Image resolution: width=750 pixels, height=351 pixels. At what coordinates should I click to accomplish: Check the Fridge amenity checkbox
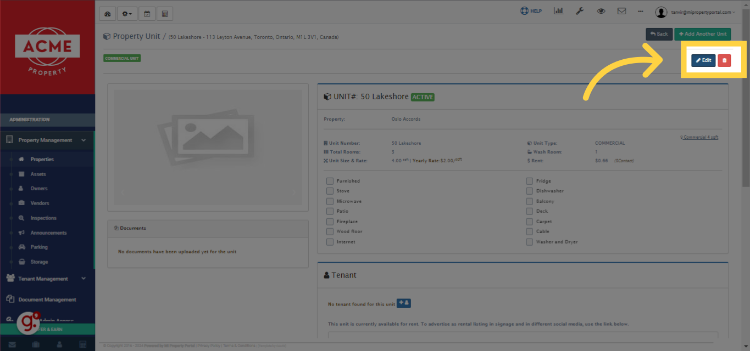click(x=529, y=180)
